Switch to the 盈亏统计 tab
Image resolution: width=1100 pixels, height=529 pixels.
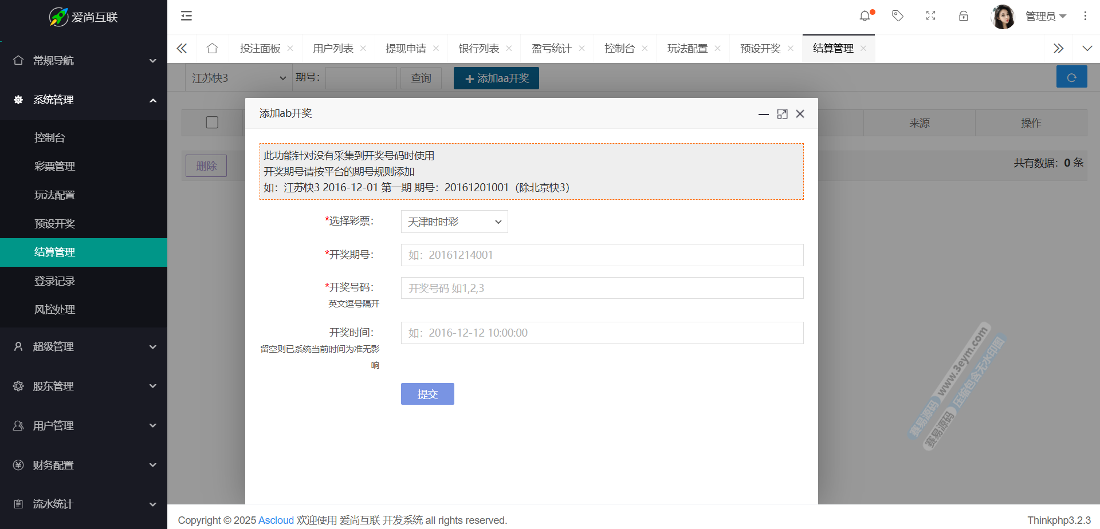pyautogui.click(x=551, y=49)
